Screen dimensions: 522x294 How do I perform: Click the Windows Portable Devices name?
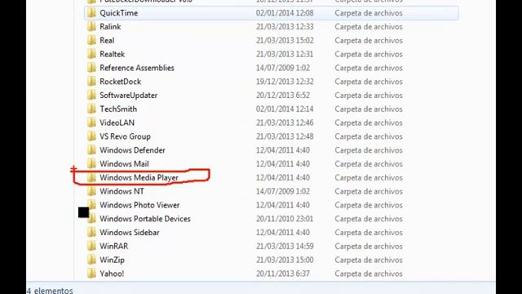[x=145, y=219]
